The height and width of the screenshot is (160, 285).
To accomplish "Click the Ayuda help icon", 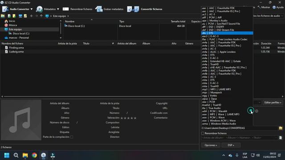I will point(274,7).
